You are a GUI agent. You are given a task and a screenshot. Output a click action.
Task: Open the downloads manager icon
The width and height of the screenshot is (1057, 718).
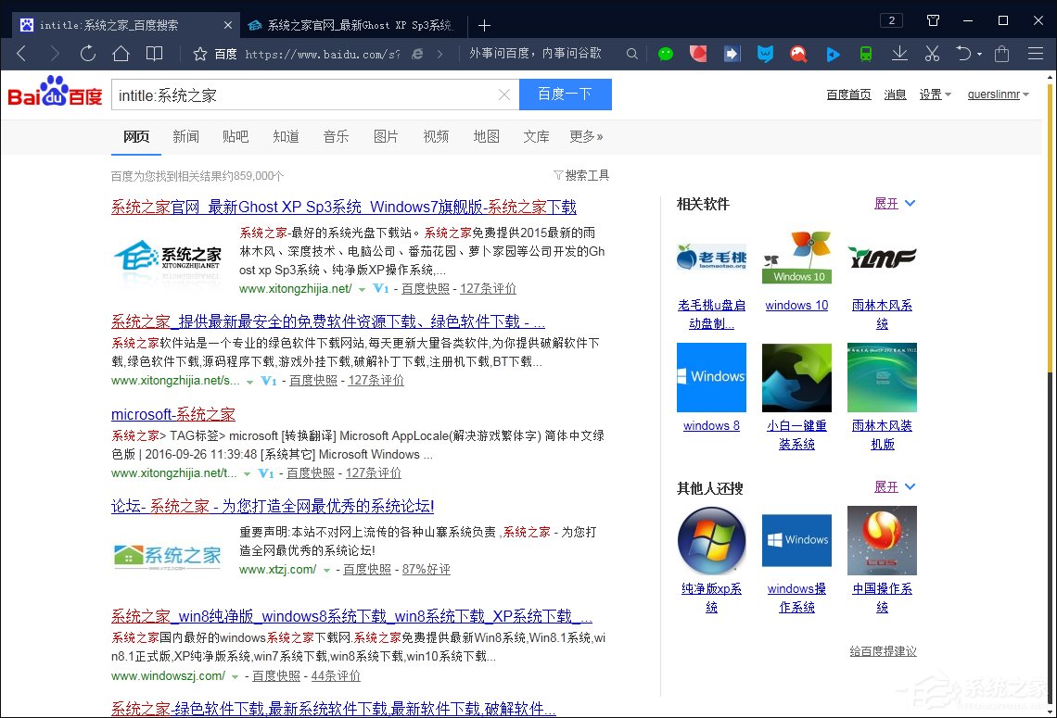pyautogui.click(x=899, y=54)
